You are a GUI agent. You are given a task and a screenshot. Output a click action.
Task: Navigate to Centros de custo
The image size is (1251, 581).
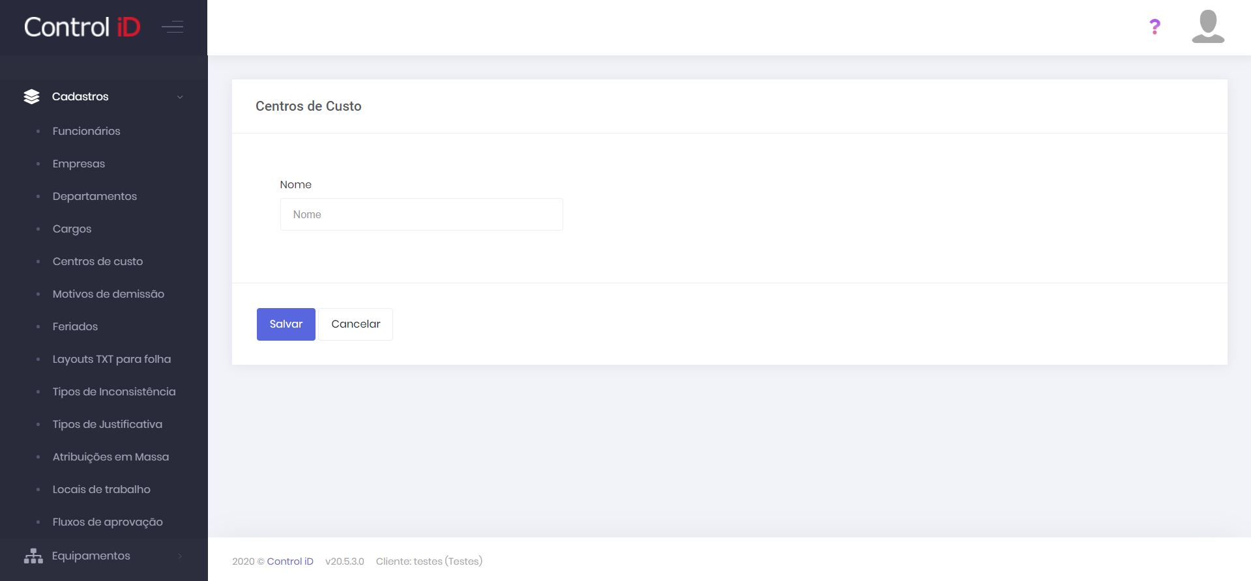(98, 261)
